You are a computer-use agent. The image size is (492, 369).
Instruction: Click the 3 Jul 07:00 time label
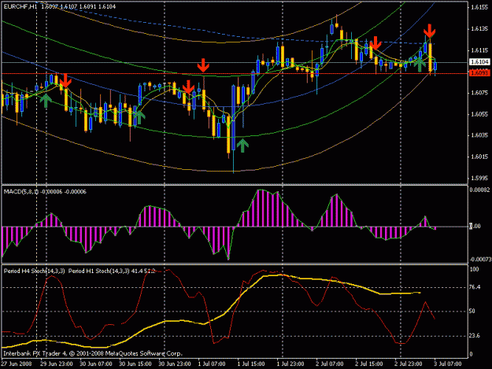tap(448, 363)
